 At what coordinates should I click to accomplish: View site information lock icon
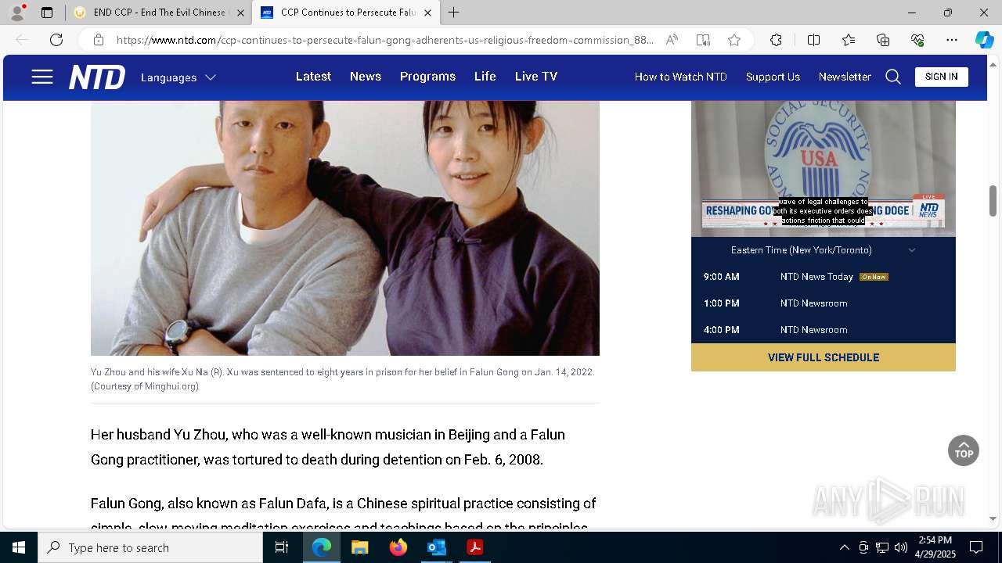point(98,40)
